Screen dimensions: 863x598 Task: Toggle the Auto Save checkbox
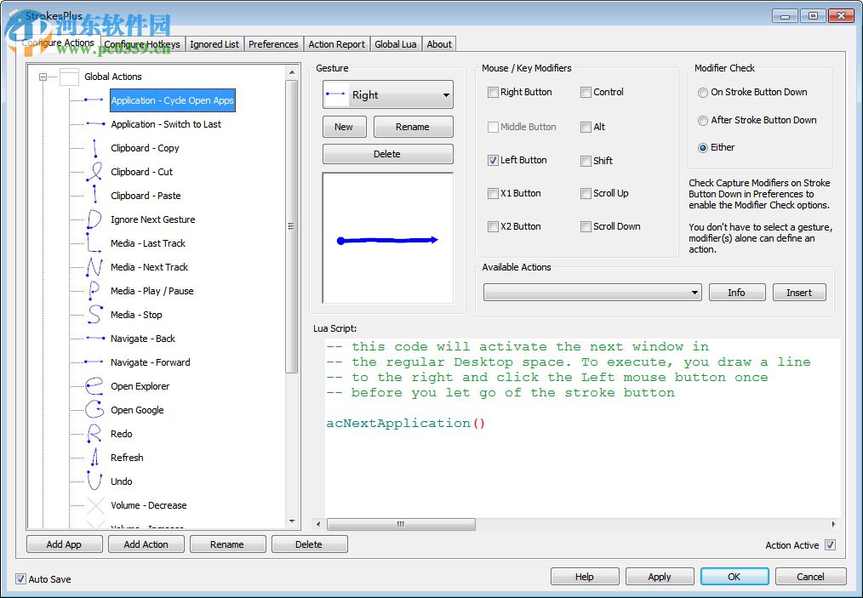(x=20, y=579)
